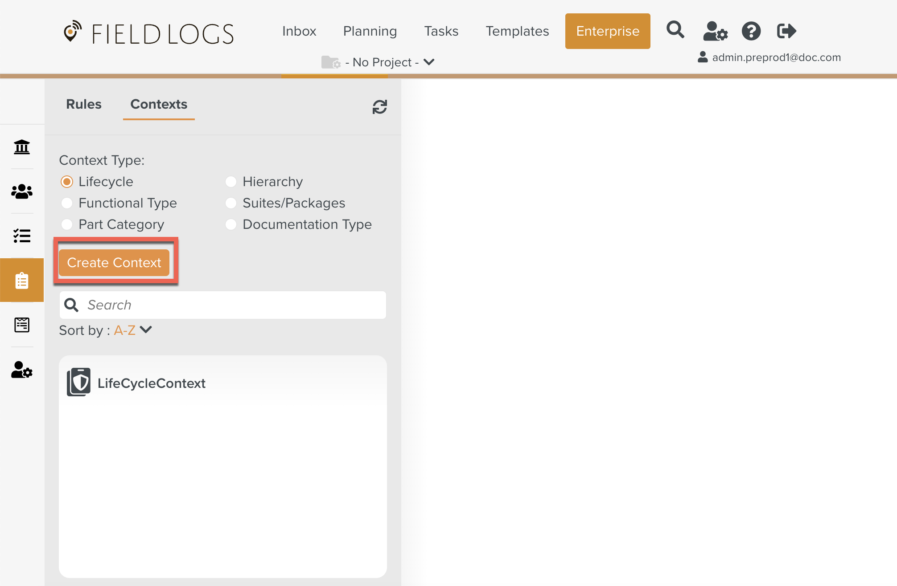Click the Create Context button

coord(114,263)
